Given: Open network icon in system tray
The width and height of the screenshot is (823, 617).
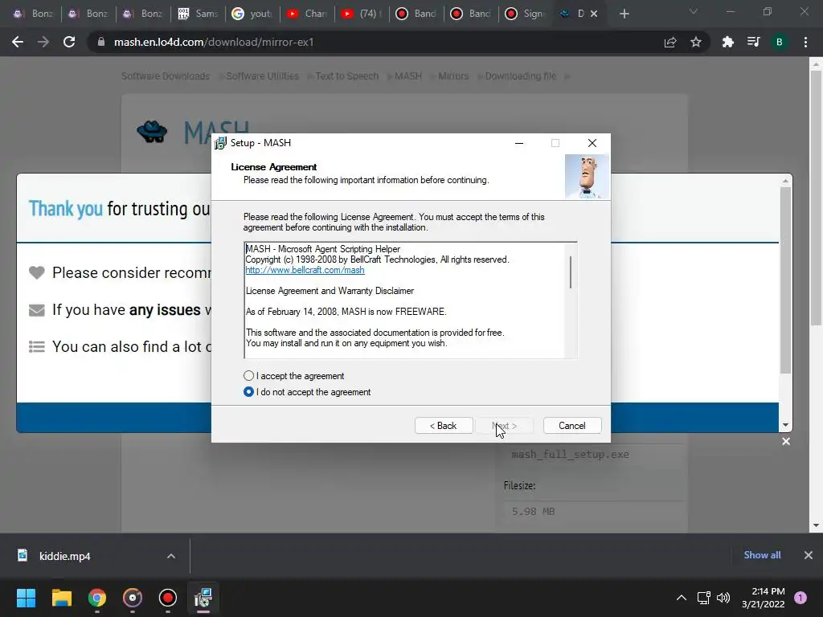Looking at the screenshot, I should coord(703,598).
